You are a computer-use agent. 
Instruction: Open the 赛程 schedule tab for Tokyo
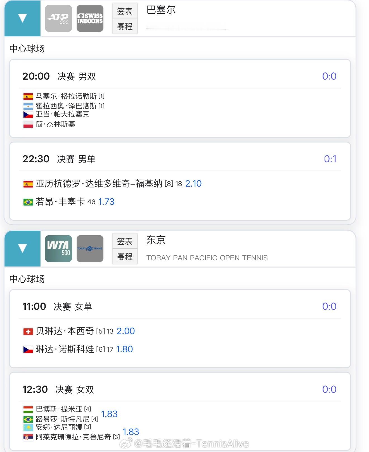click(125, 256)
